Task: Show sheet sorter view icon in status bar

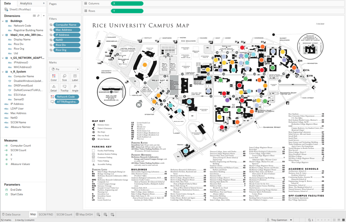Action: point(334,220)
